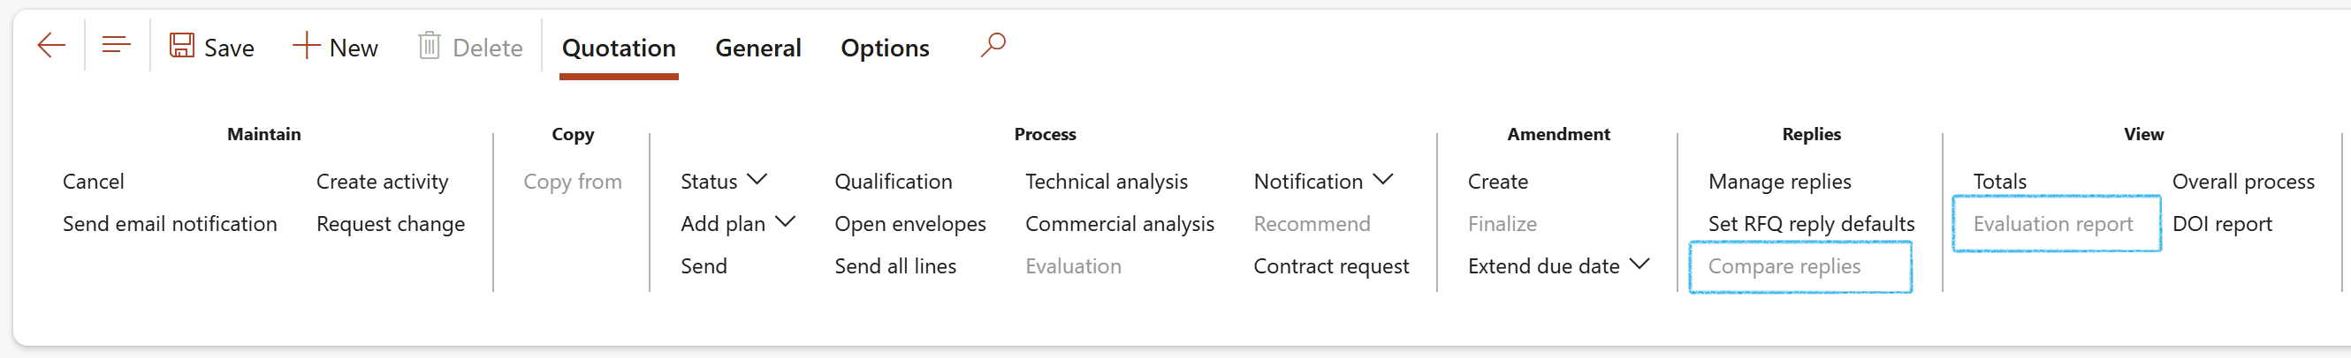Click the Save floppy disk icon
The image size is (2351, 358).
pyautogui.click(x=181, y=46)
